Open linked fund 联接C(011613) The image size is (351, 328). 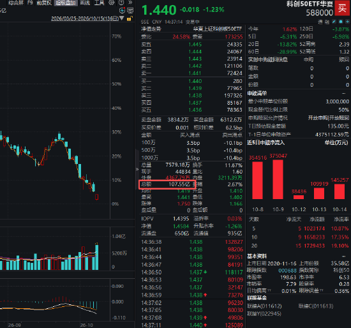click(x=316, y=306)
